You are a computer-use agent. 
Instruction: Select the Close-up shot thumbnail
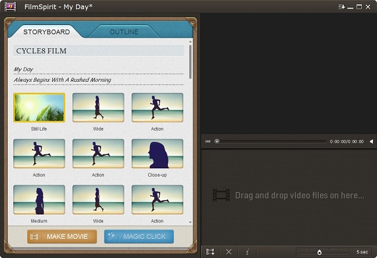click(x=157, y=154)
